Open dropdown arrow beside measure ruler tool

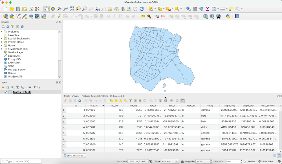coord(227,9)
